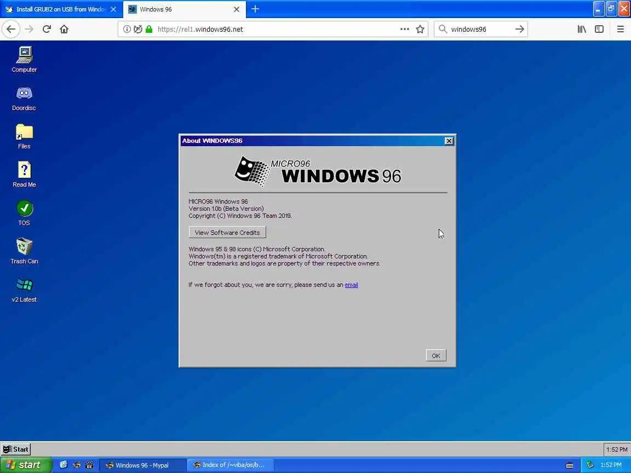Click Windows 96 - Mypal taskbar button
The height and width of the screenshot is (473, 631).
click(x=143, y=465)
